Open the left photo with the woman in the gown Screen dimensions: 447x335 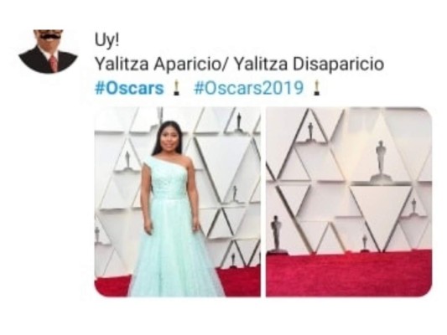tap(177, 202)
